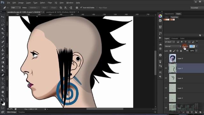Toggle lock transparent pixels

point(171,51)
